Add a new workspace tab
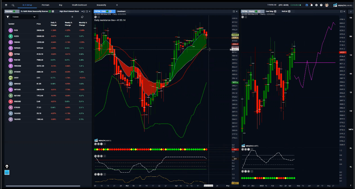 click(x=117, y=5)
